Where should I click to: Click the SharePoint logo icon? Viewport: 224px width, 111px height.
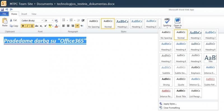point(4,4)
